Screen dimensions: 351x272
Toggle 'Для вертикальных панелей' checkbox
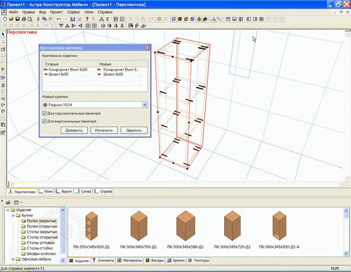(x=44, y=121)
